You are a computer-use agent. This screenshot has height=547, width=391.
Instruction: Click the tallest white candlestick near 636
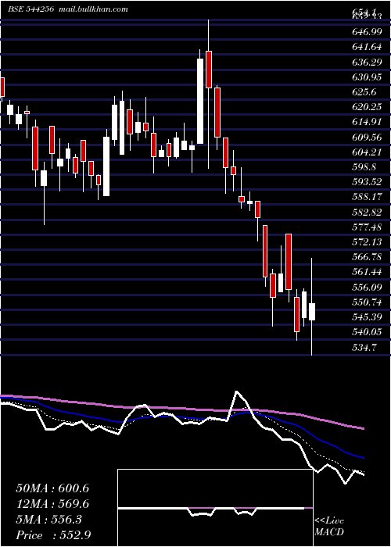click(x=200, y=101)
